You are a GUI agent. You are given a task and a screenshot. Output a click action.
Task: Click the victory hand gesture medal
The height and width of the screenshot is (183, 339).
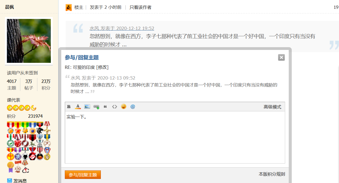tap(47, 154)
